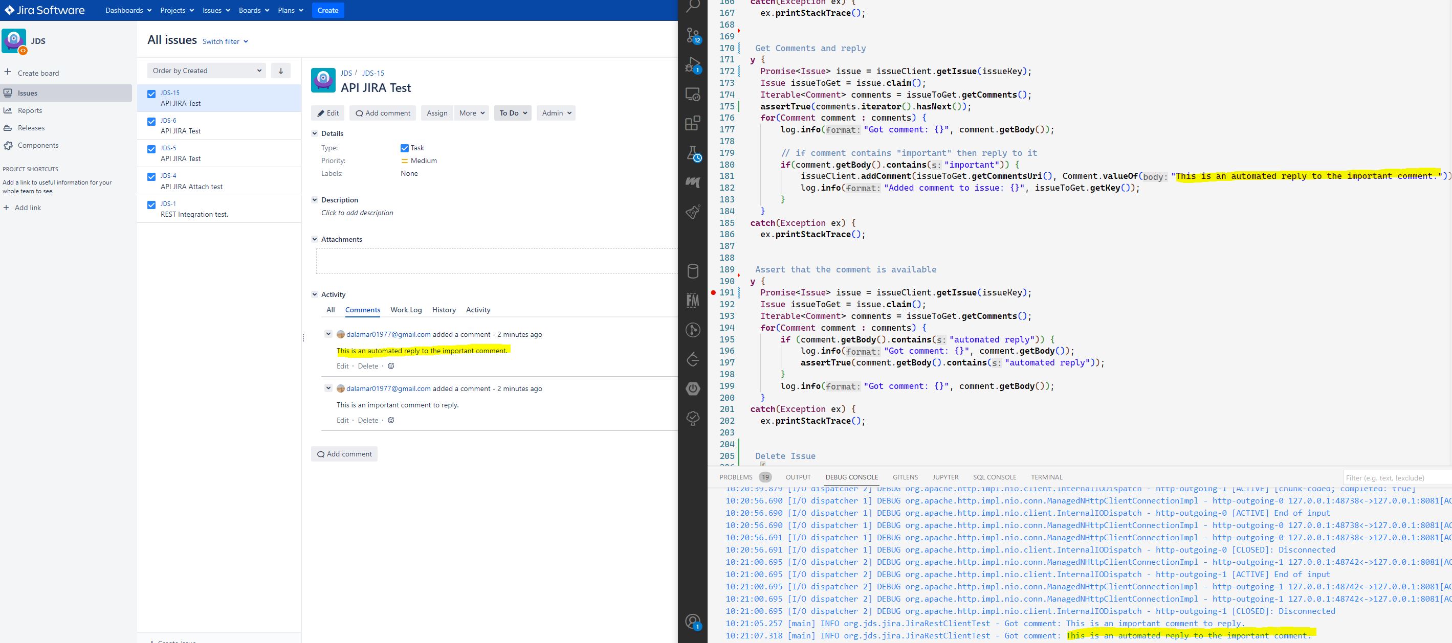Open Source Control in activity bar
Screen dimensions: 1452x643
point(693,36)
